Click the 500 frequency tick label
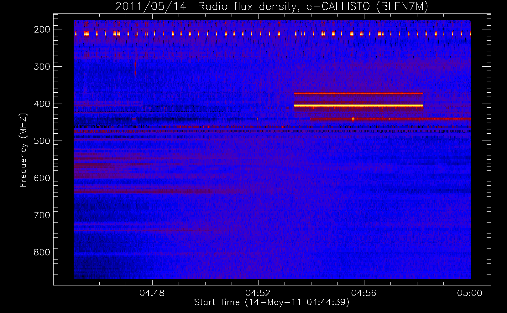Viewport: 507px width, 313px height. [x=42, y=141]
